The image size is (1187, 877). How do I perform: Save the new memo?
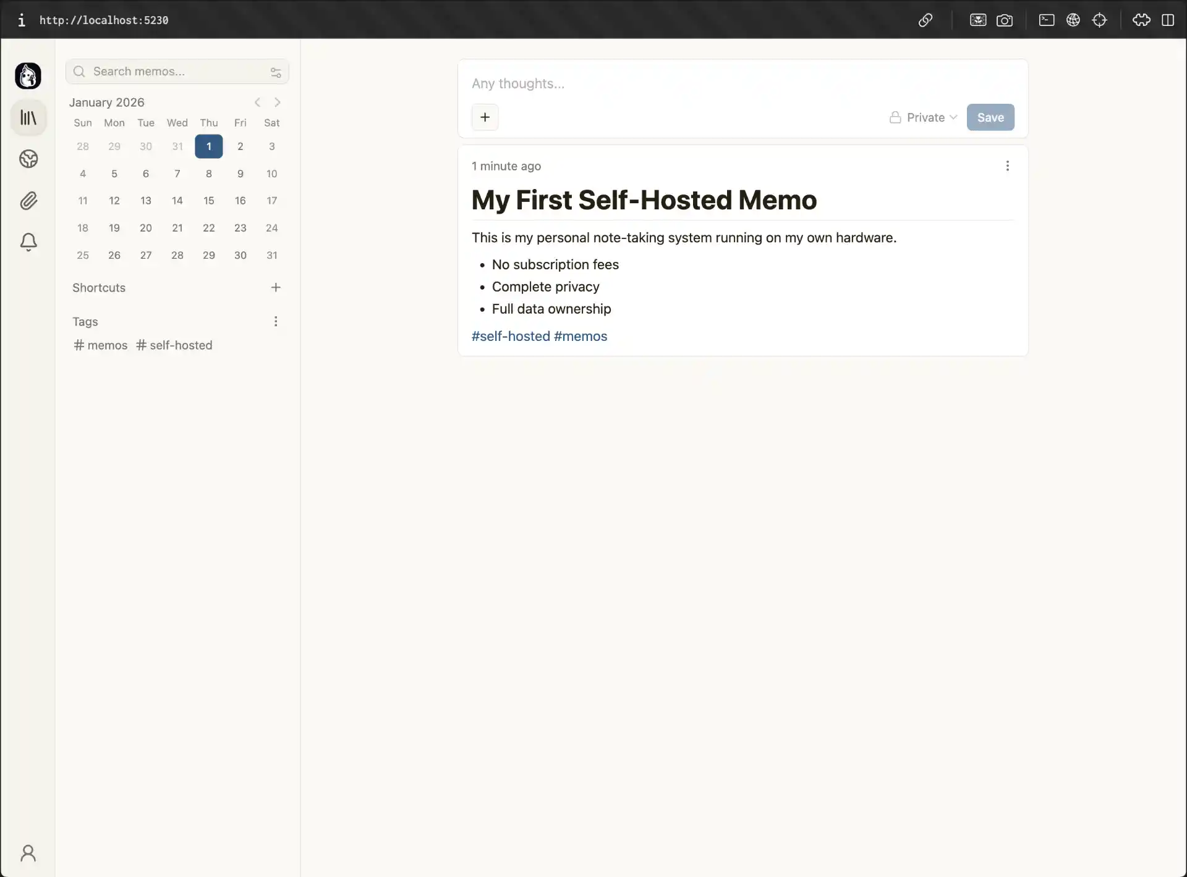990,117
